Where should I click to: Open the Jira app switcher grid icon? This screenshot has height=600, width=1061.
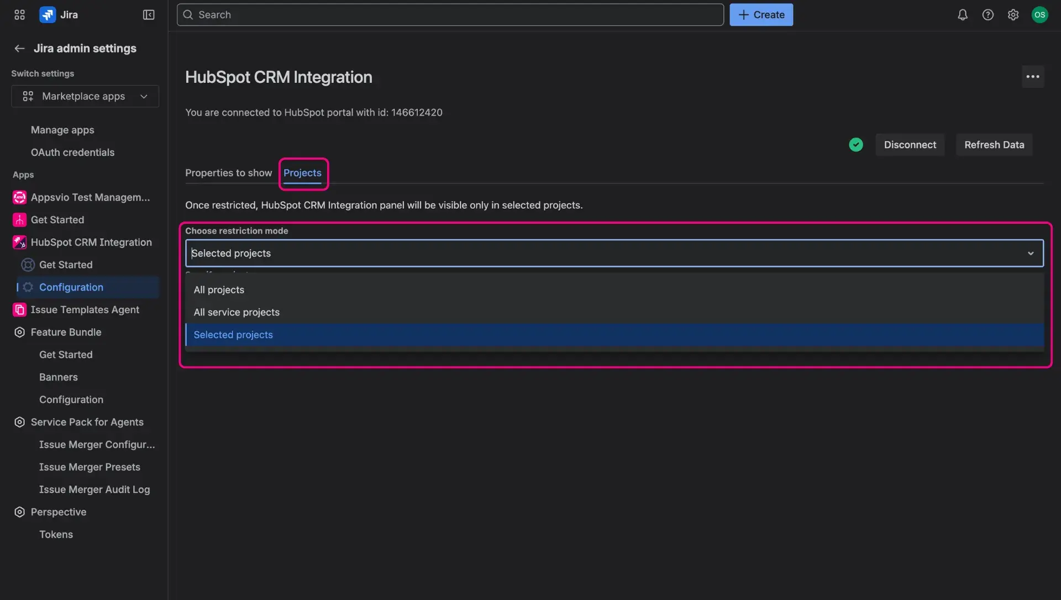(19, 14)
